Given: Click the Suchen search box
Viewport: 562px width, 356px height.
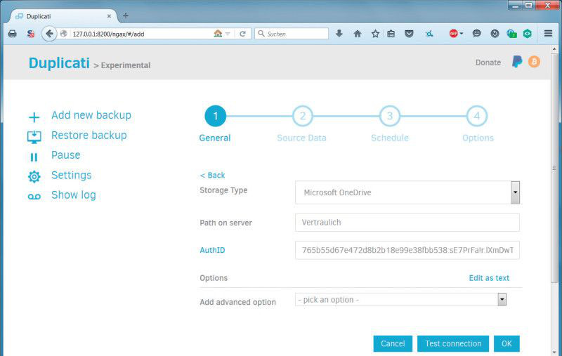Looking at the screenshot, I should (292, 34).
